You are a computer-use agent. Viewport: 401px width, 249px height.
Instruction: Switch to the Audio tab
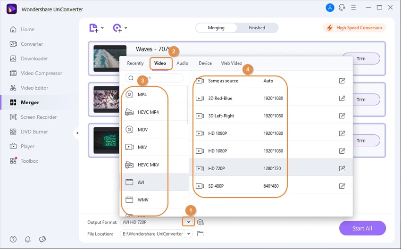[183, 63]
